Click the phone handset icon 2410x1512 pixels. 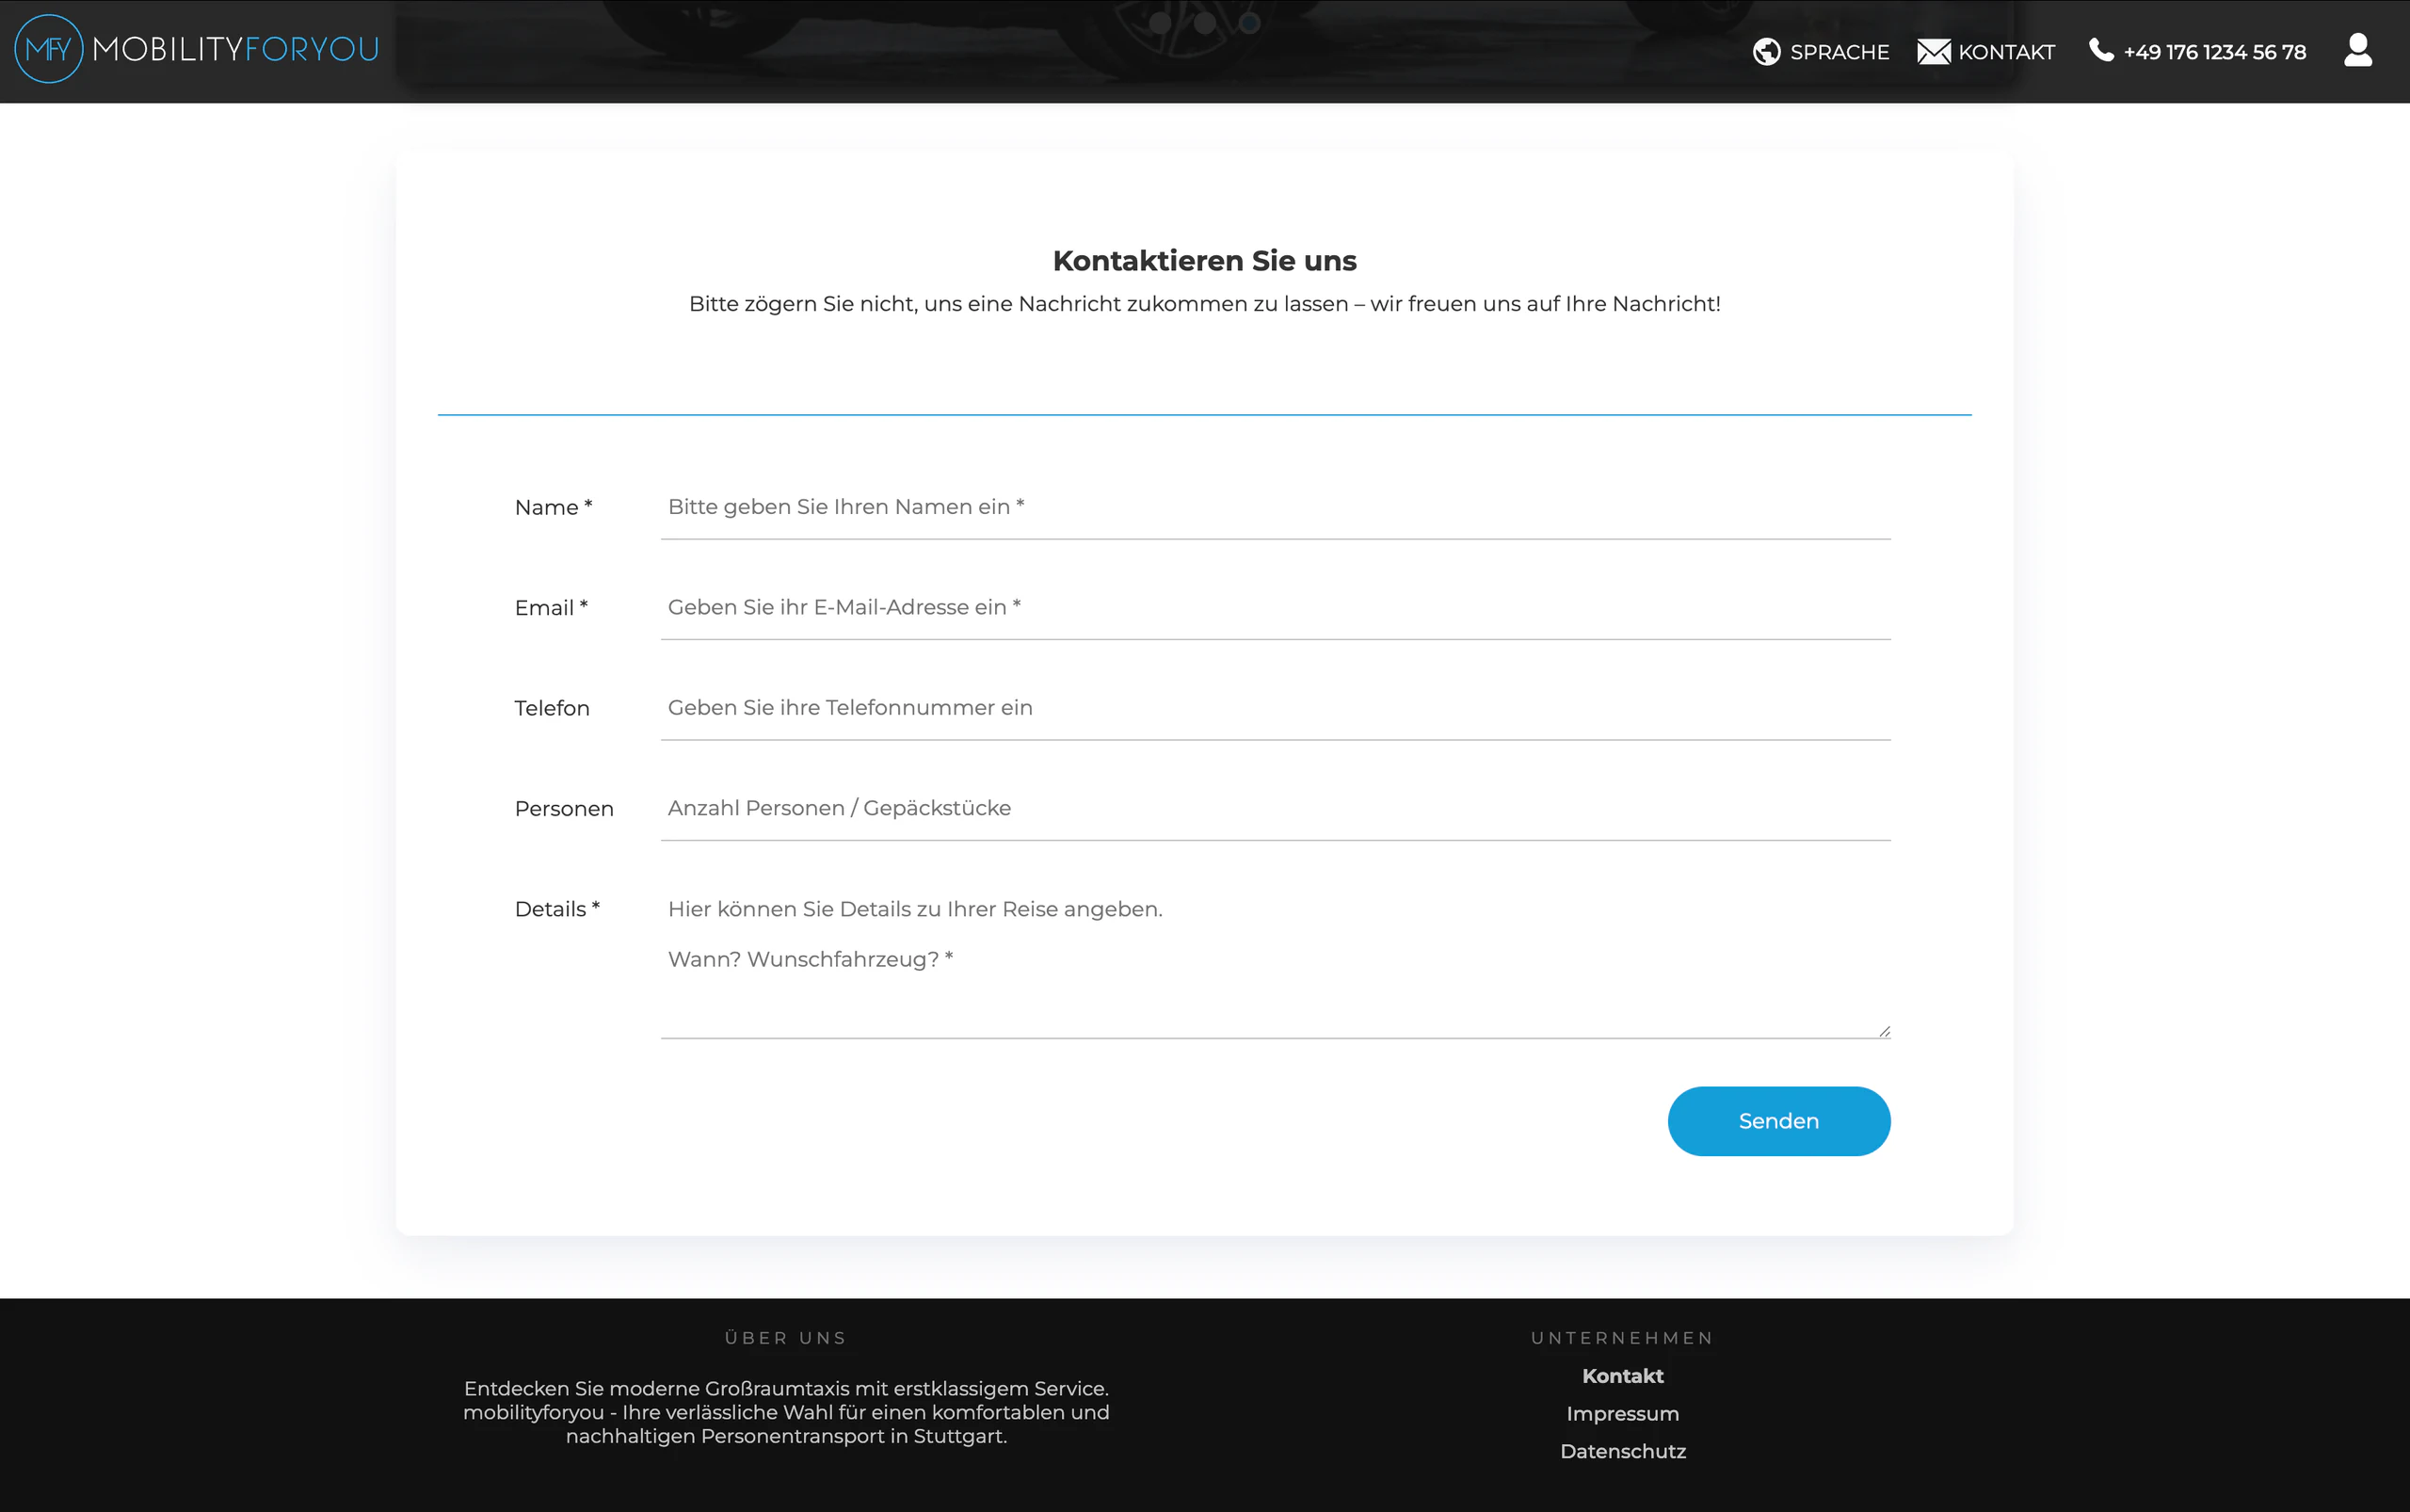click(x=2101, y=50)
